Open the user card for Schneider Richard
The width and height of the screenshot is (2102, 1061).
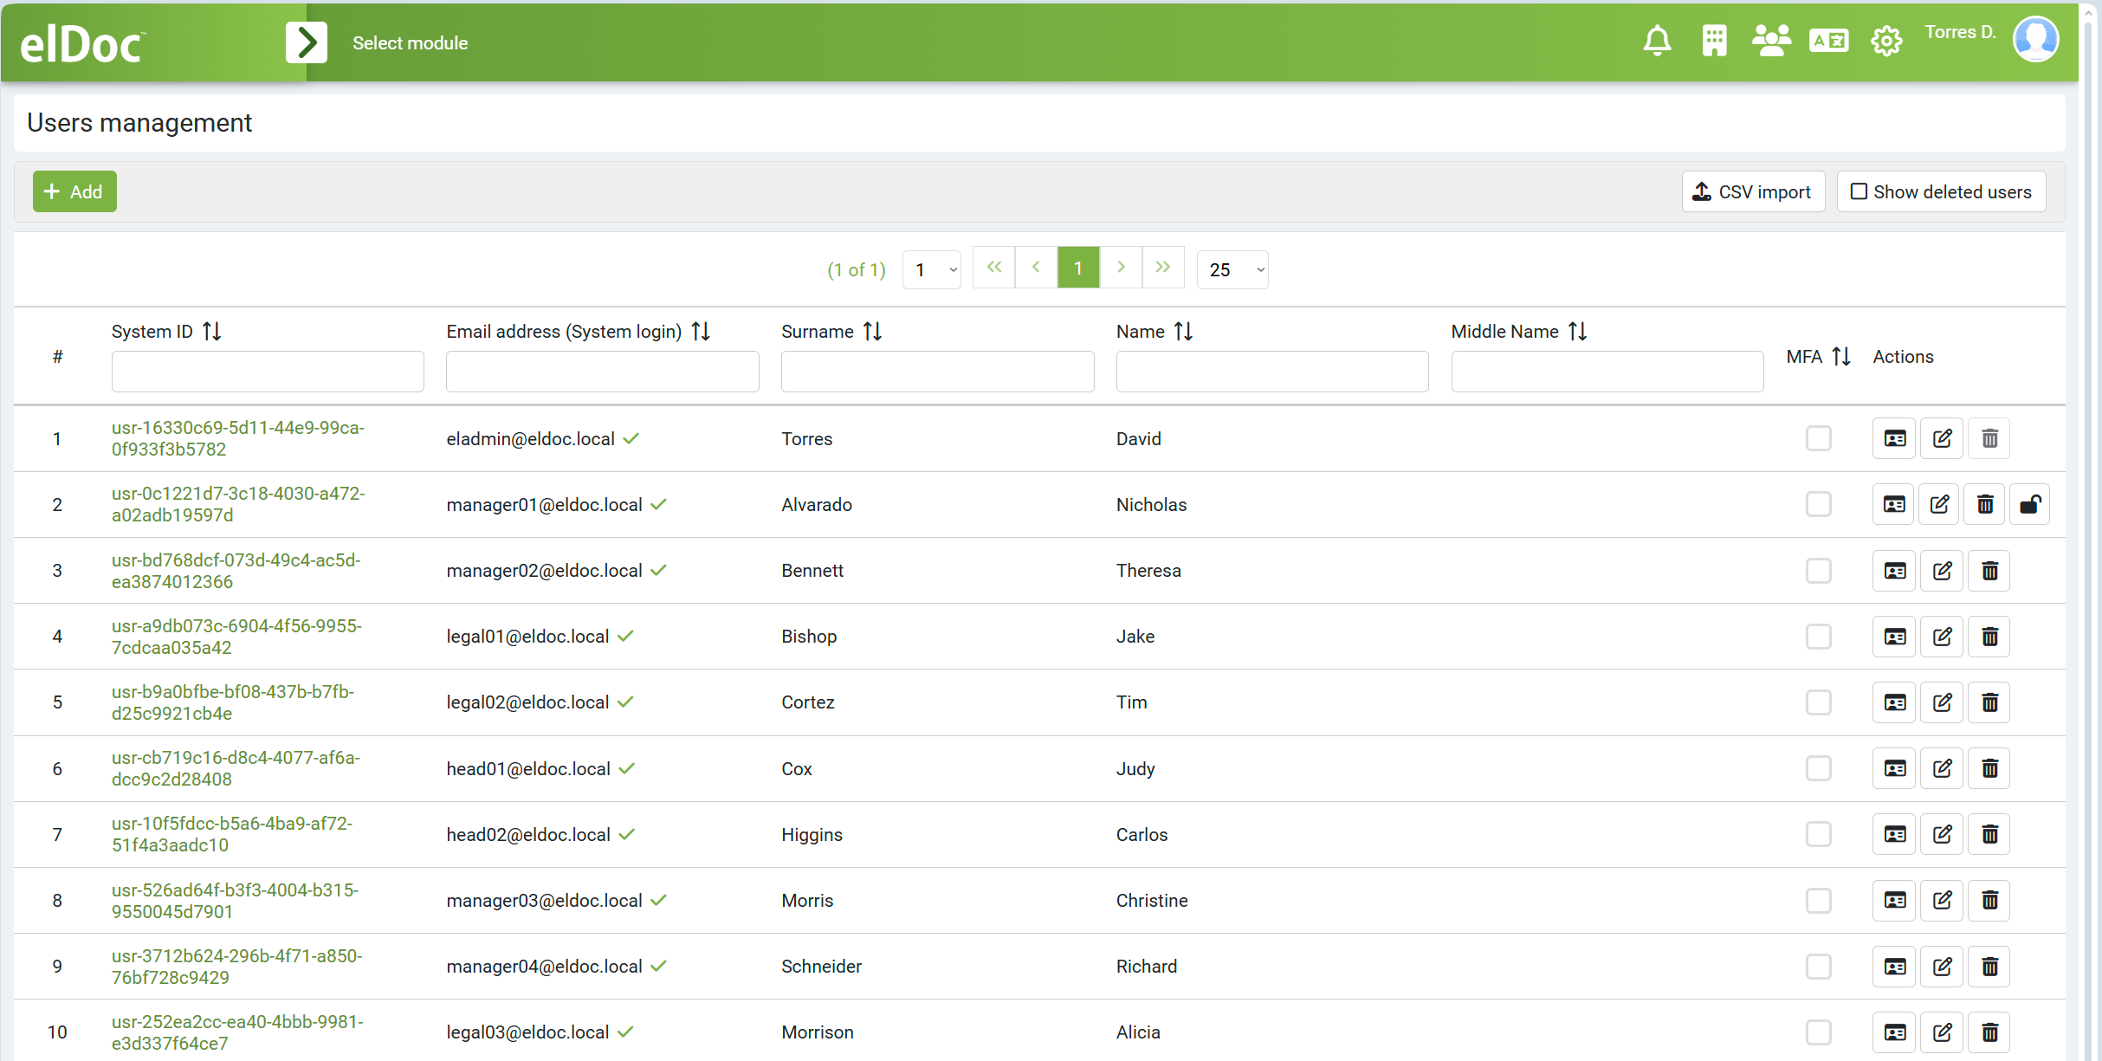click(1894, 967)
